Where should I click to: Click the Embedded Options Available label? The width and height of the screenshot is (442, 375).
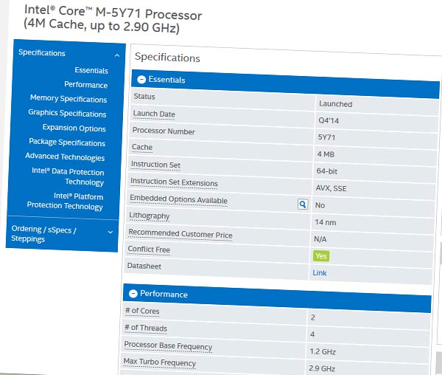click(x=179, y=199)
